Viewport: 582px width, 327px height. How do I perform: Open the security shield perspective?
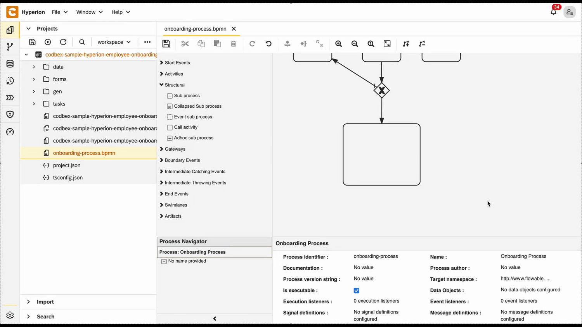point(10,114)
